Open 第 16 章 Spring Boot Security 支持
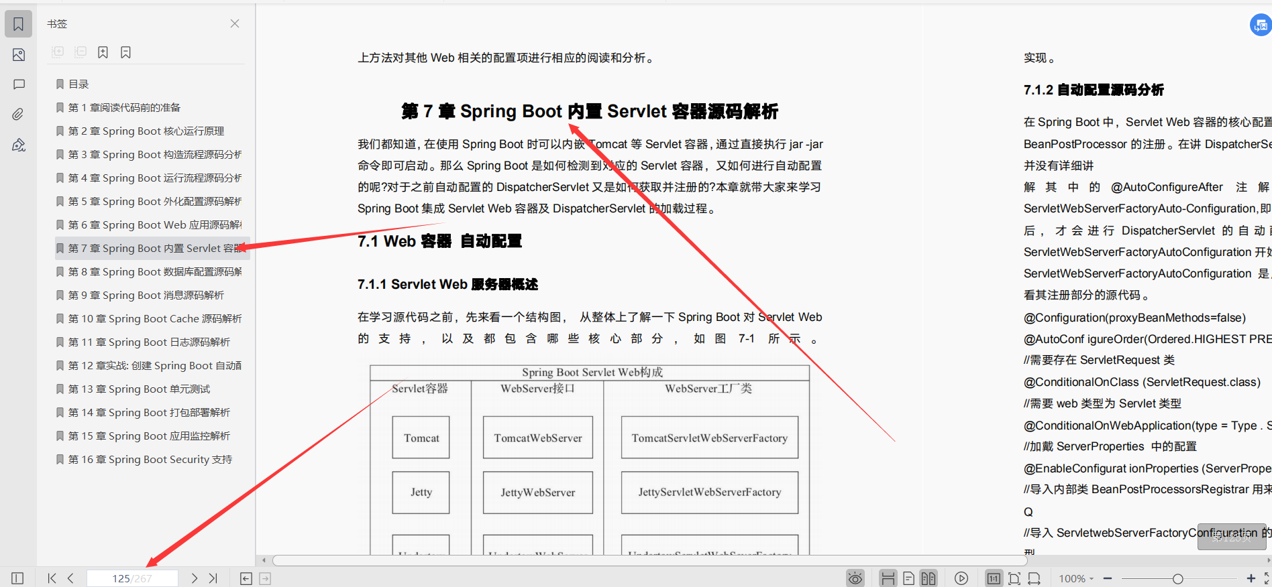Viewport: 1272px width, 587px height. [150, 459]
